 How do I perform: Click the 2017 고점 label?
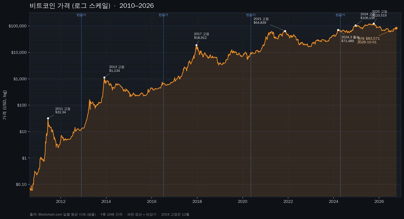tap(202, 34)
